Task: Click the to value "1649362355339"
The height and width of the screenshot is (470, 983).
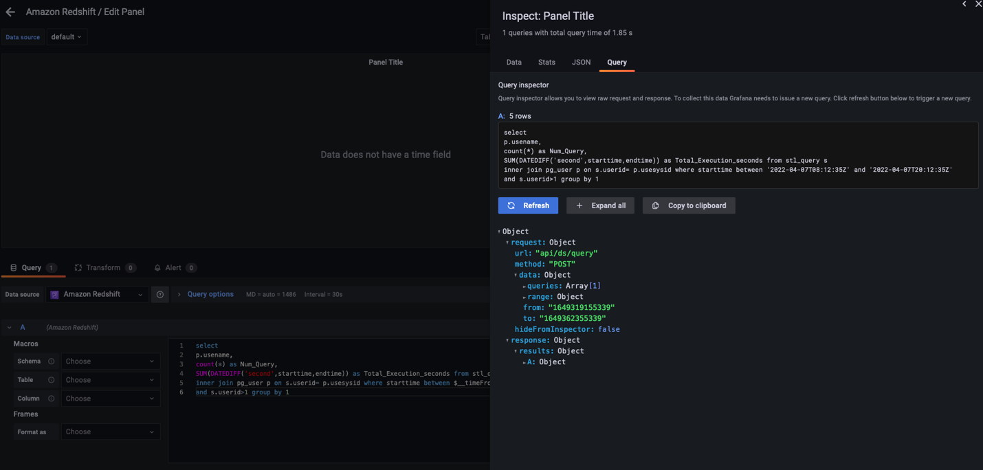Action: point(573,319)
